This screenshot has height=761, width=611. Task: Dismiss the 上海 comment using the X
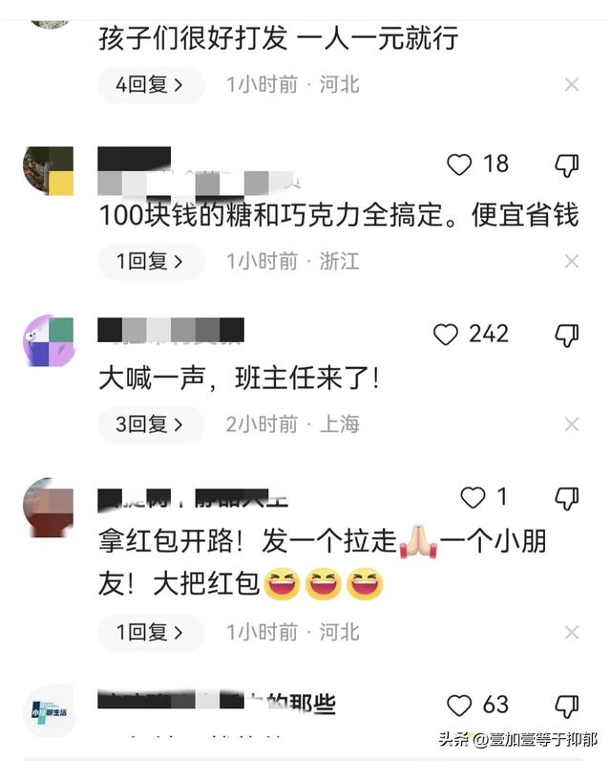[572, 424]
